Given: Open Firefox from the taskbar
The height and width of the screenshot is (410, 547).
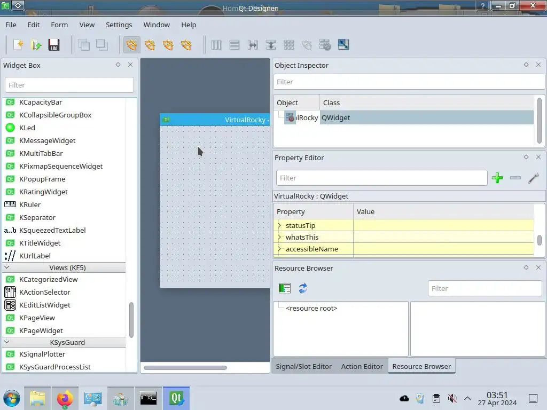Looking at the screenshot, I should 65,398.
